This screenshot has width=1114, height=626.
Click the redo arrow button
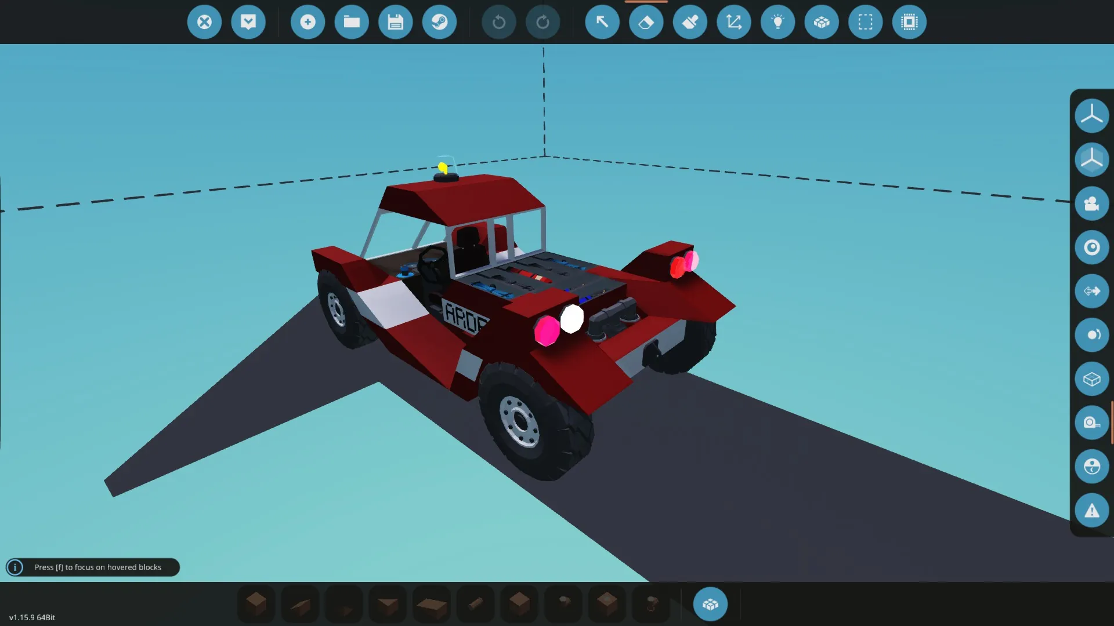point(542,22)
